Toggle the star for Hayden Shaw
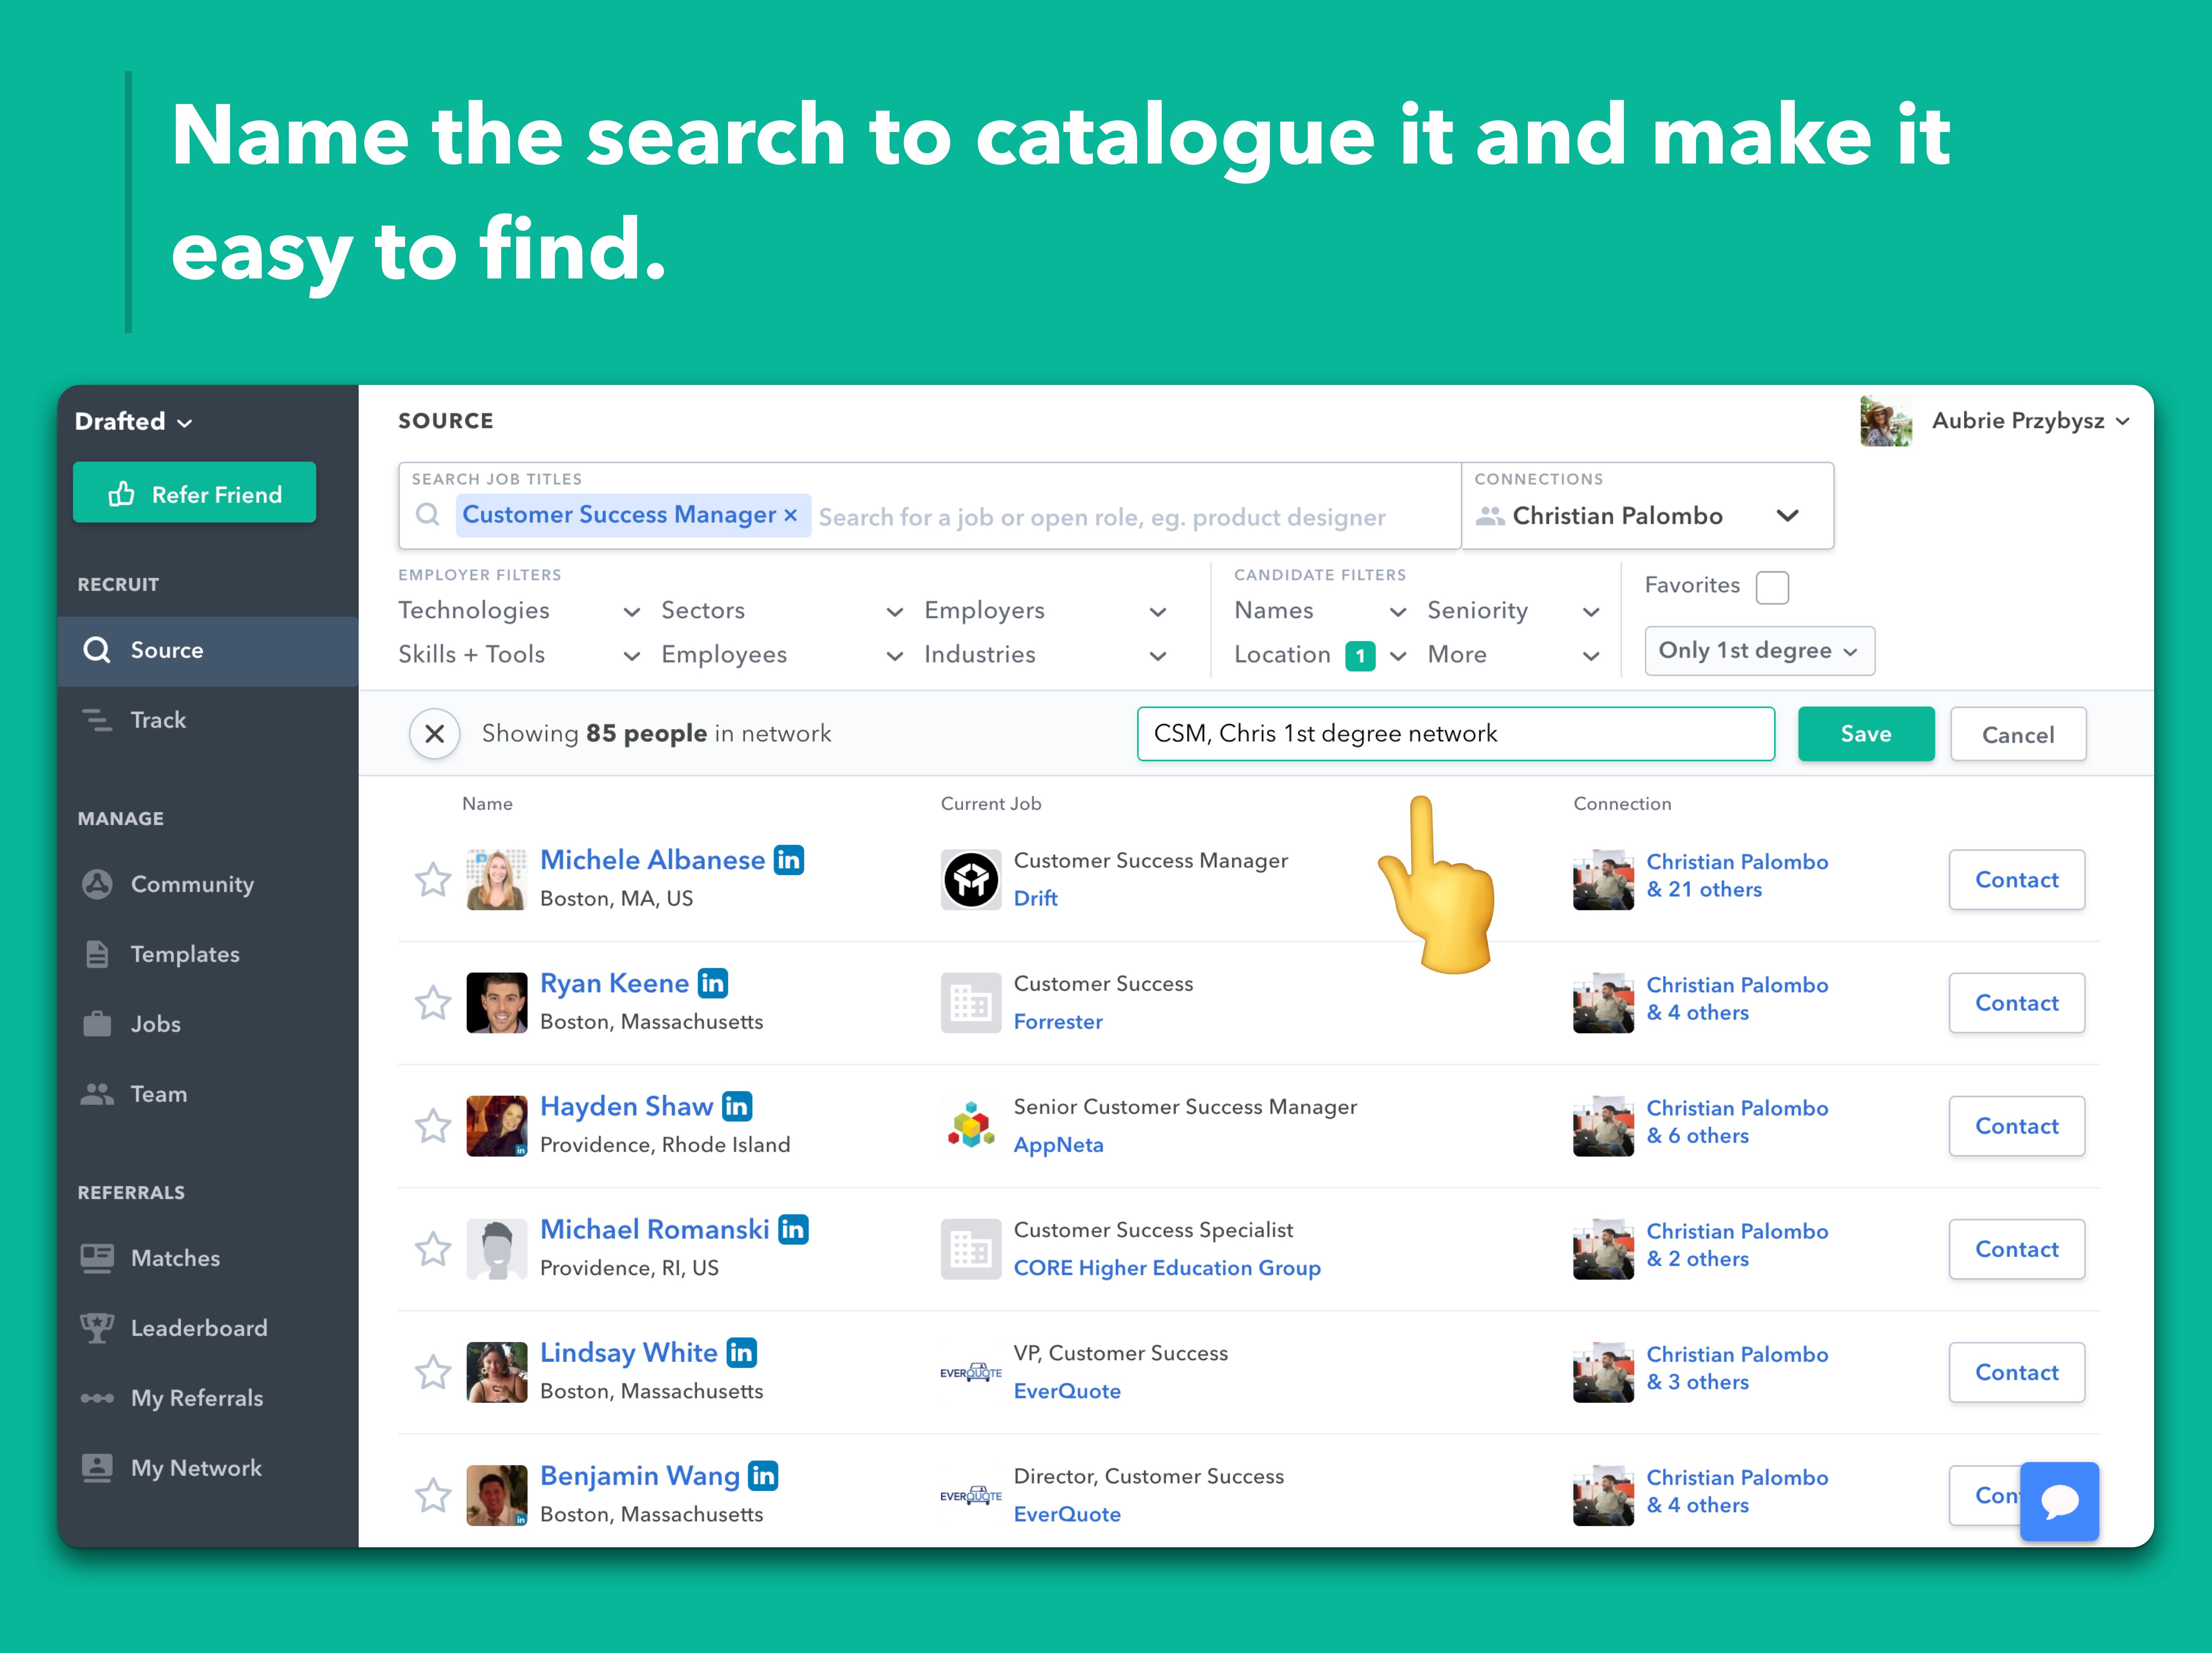2212x1653 pixels. (433, 1126)
